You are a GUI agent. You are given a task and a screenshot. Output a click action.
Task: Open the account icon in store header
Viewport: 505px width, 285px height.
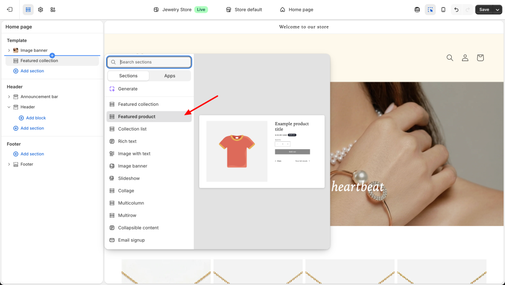click(x=465, y=58)
